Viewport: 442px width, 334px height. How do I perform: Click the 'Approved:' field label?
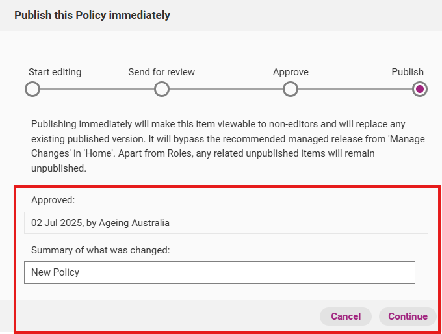coord(53,200)
